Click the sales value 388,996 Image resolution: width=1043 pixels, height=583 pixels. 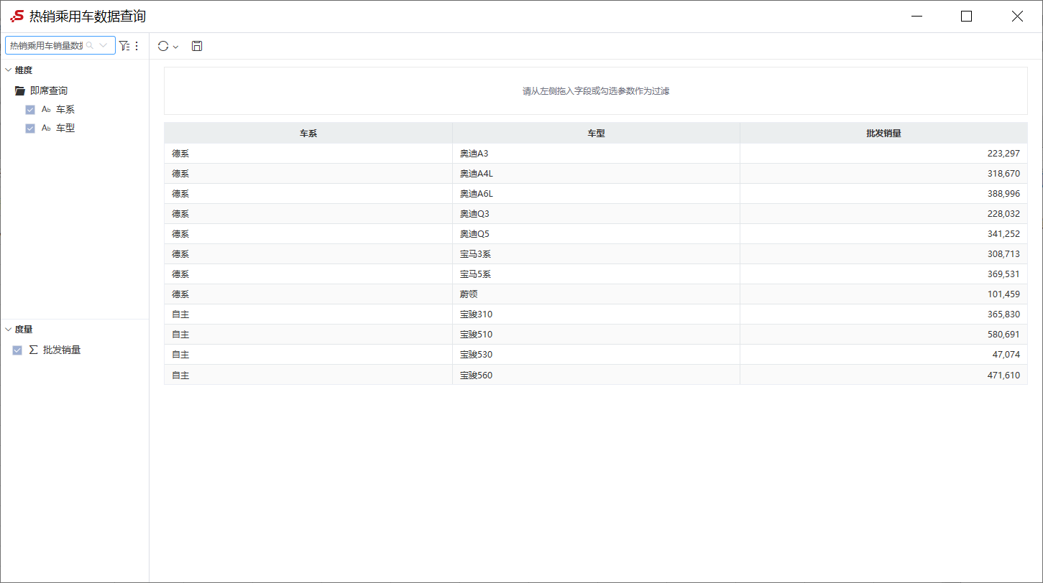[x=1003, y=194]
